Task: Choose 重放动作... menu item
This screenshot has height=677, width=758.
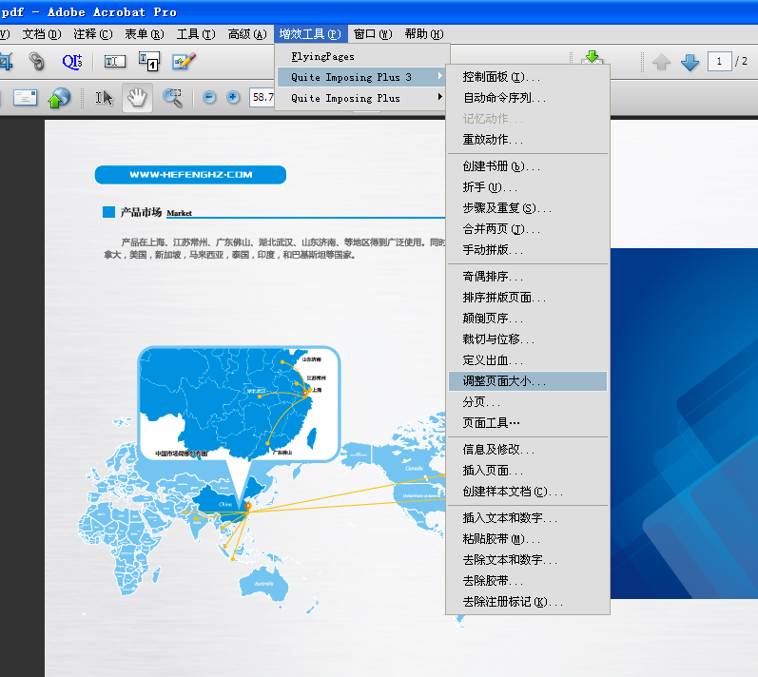Action: (528, 140)
